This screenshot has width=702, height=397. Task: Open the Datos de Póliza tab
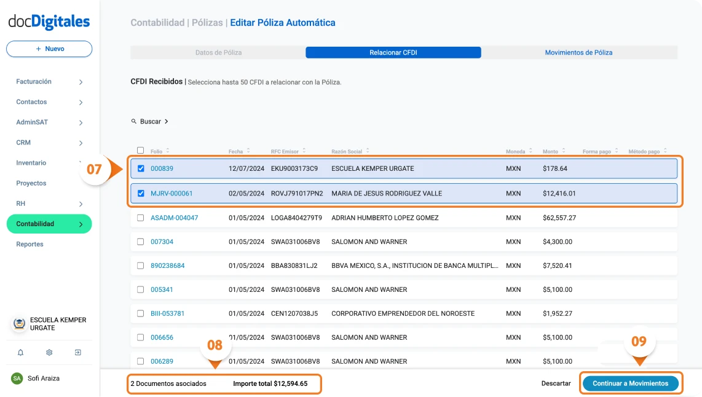point(218,52)
